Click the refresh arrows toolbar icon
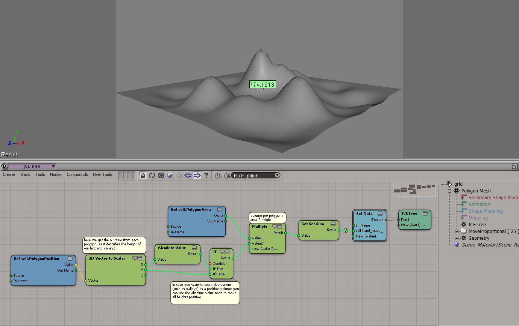The height and width of the screenshot is (326, 519). (152, 176)
